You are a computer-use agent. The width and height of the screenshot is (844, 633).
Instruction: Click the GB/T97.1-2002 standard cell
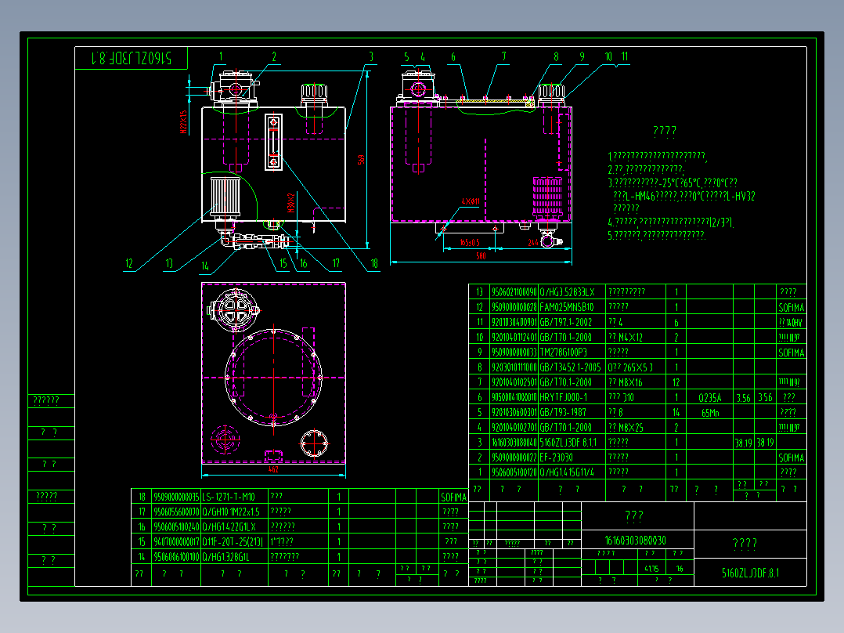(565, 322)
